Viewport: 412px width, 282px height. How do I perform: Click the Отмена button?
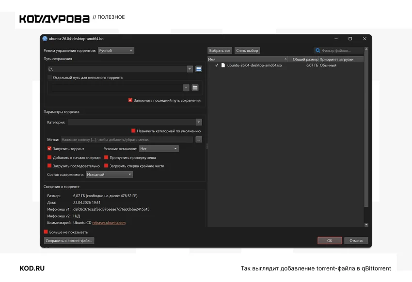[356, 240]
